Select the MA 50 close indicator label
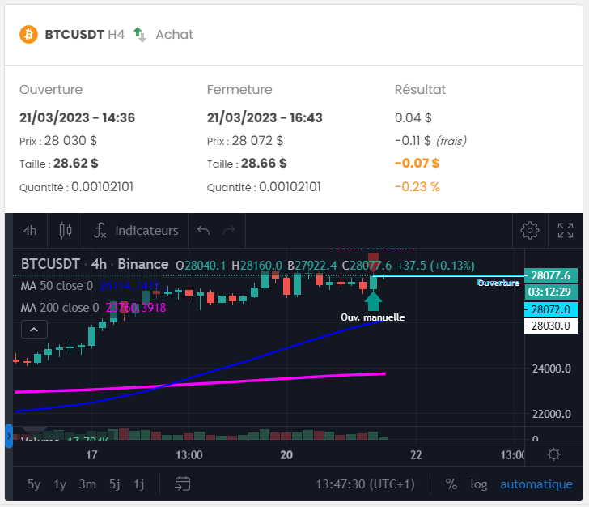 [x=57, y=286]
